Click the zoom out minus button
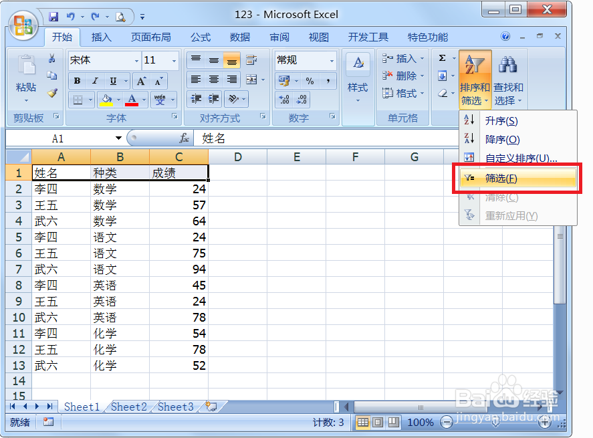 point(447,422)
